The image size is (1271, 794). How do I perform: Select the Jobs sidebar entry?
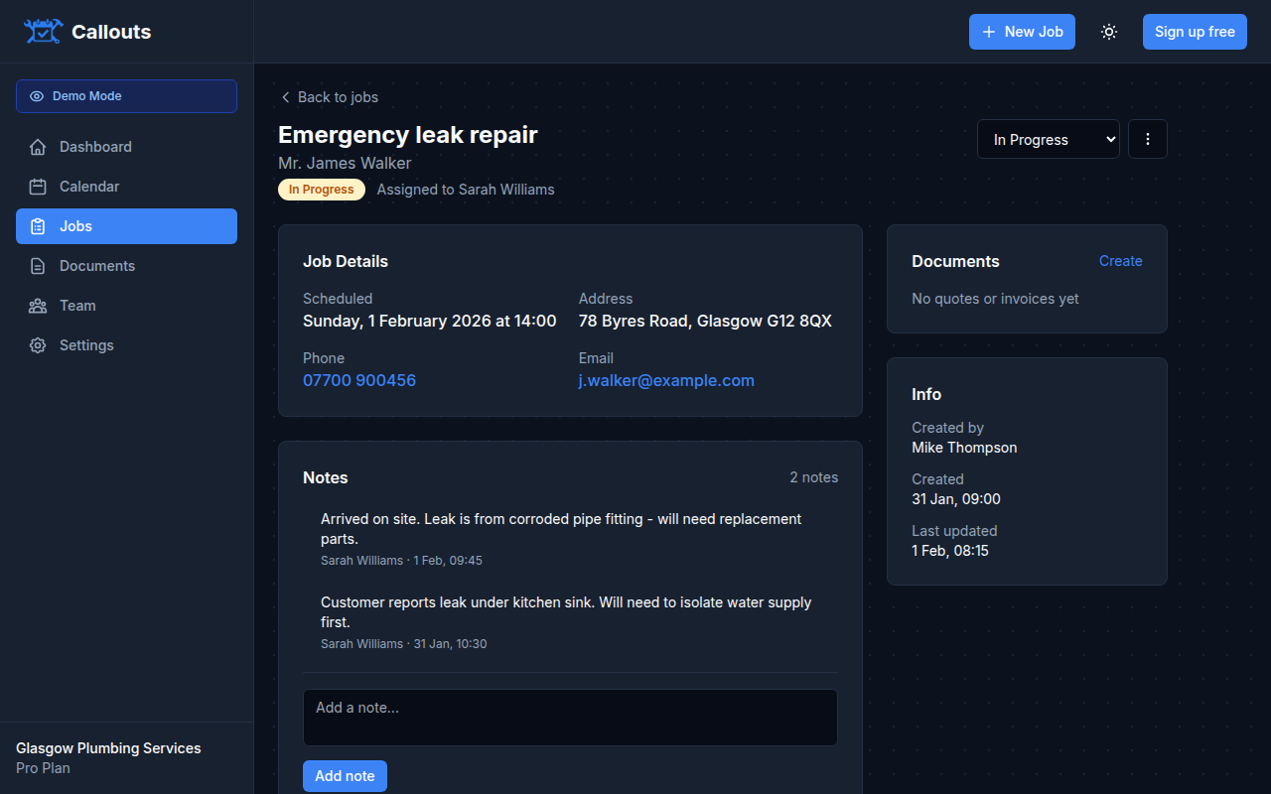tap(75, 226)
